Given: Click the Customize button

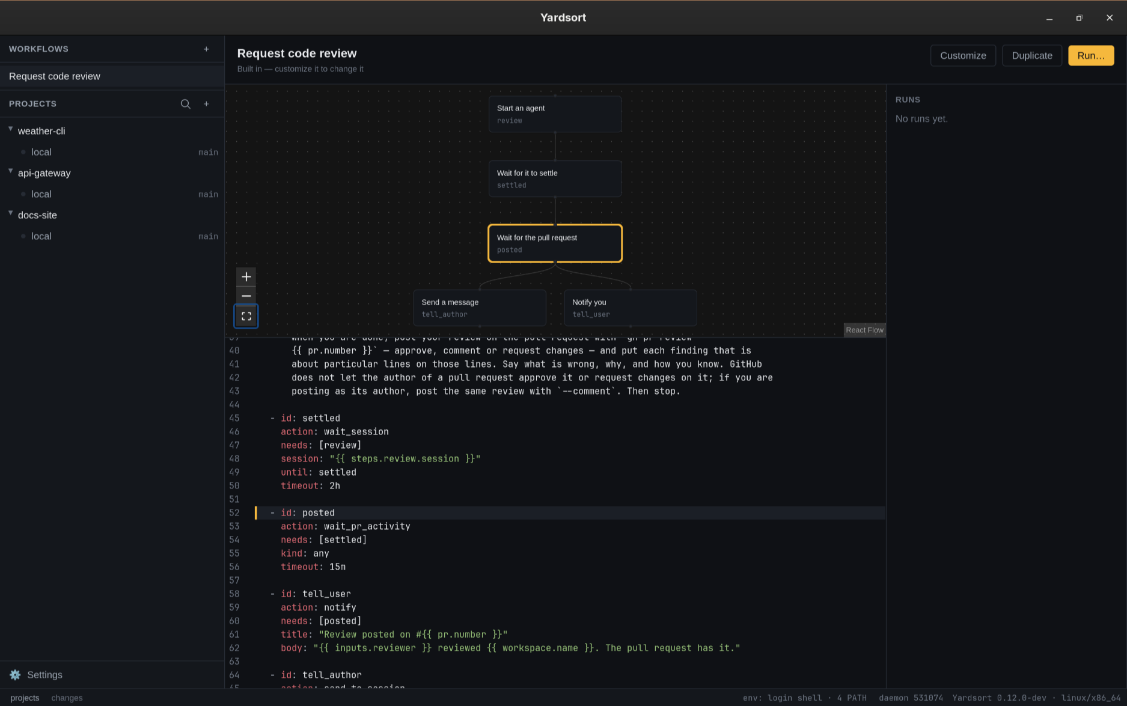Looking at the screenshot, I should click(x=963, y=55).
